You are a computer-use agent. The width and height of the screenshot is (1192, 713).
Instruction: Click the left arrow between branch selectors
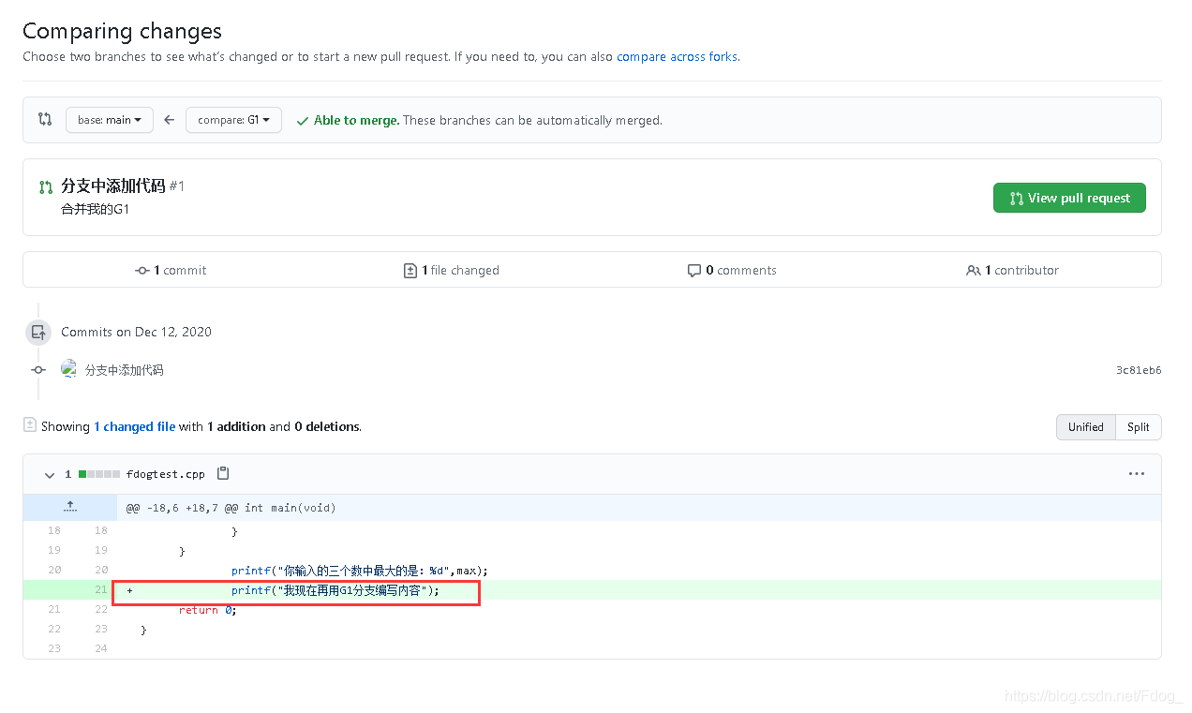coord(170,120)
